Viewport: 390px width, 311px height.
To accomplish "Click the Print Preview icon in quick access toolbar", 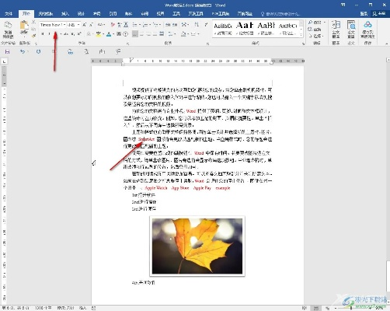I will click(86, 52).
